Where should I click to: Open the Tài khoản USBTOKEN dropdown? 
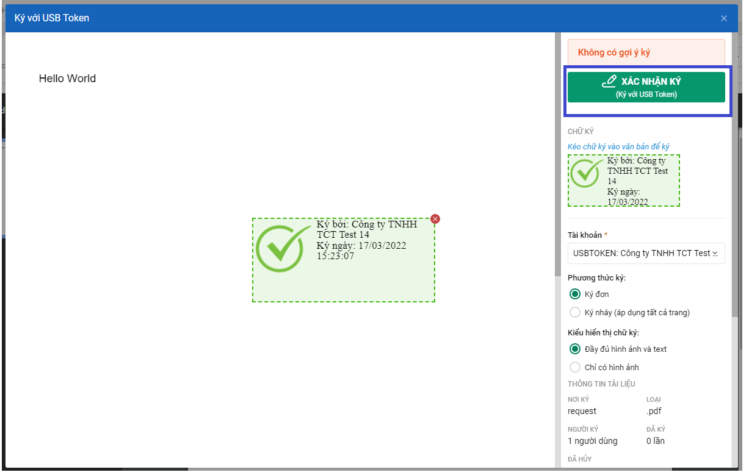[x=646, y=253]
